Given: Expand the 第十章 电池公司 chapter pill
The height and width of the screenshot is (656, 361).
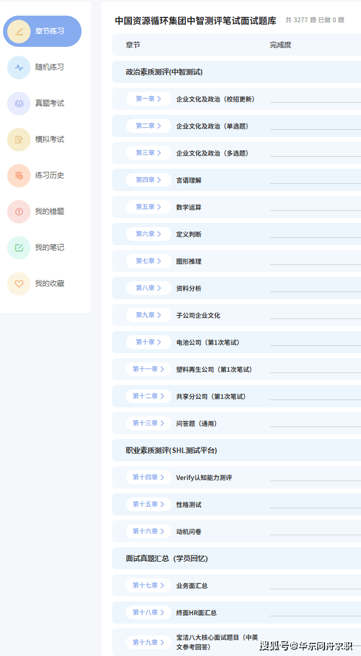Looking at the screenshot, I should (x=148, y=342).
